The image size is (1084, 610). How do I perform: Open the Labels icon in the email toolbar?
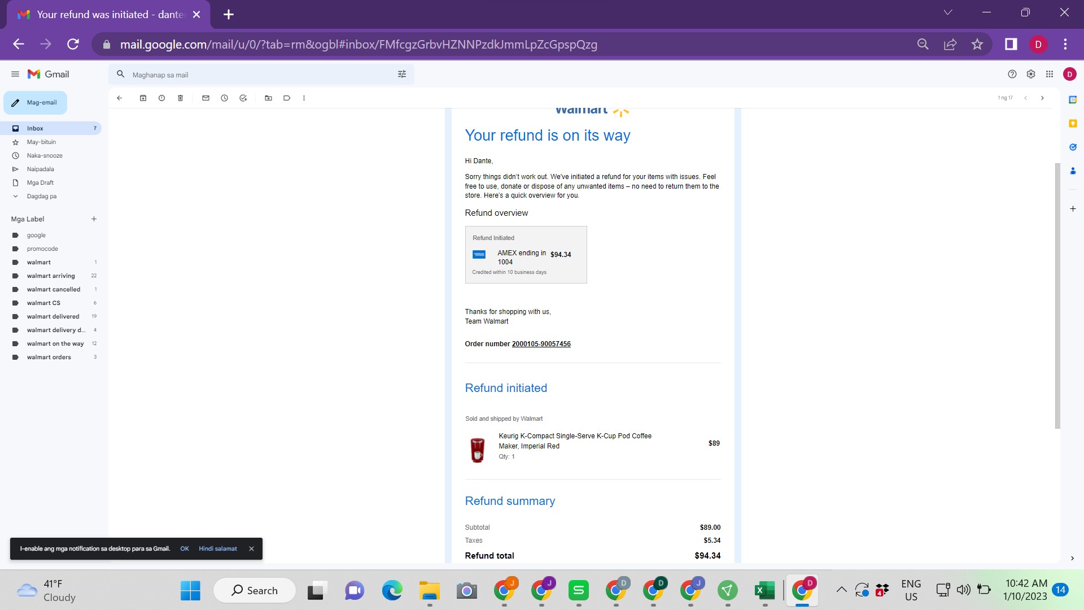[287, 98]
